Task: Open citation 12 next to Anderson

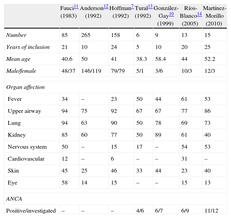Action: coord(105,7)
